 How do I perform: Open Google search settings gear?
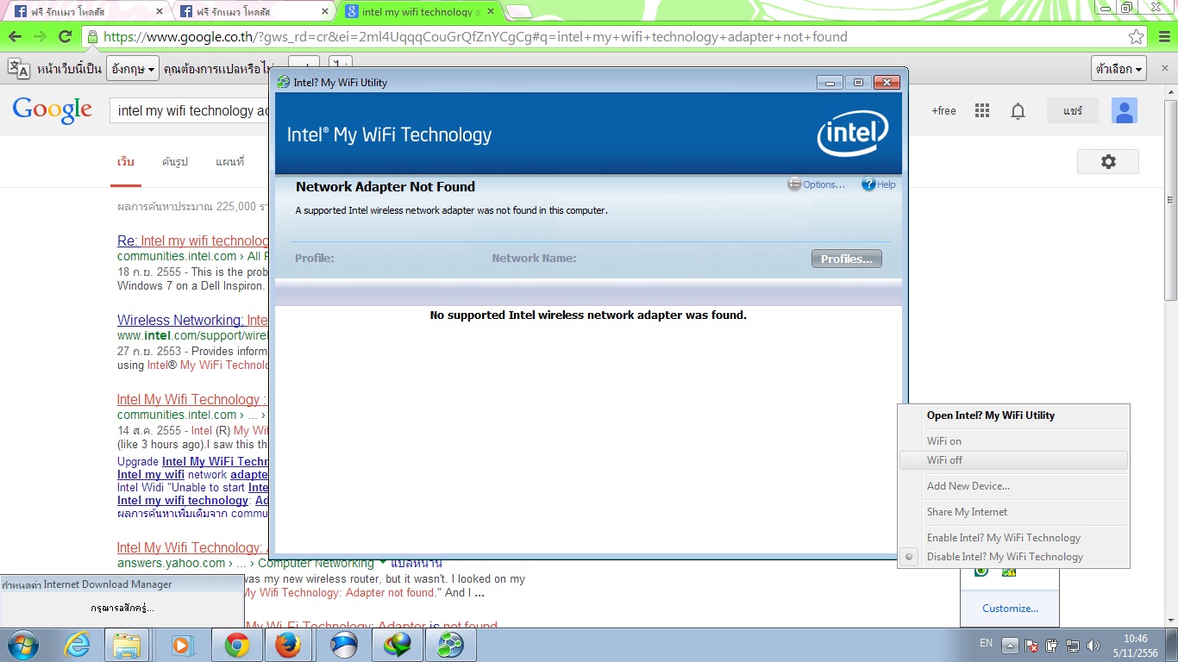(1108, 161)
